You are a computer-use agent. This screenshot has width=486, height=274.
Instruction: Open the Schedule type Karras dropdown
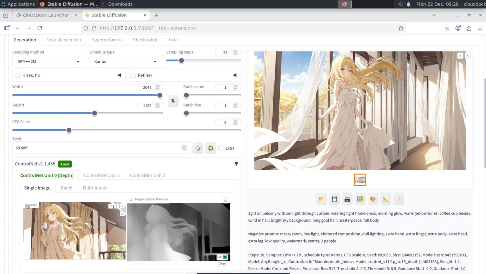(126, 62)
